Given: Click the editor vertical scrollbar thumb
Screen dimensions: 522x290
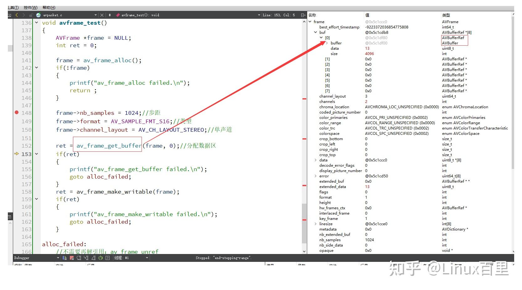Looking at the screenshot, I should pyautogui.click(x=304, y=223).
